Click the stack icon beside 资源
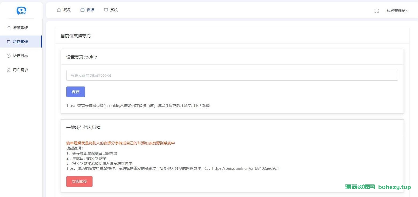 pos(82,10)
